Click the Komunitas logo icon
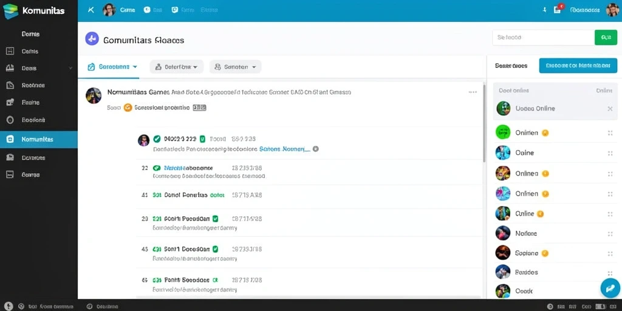Screen dimensions: 622x311 coord(10,11)
